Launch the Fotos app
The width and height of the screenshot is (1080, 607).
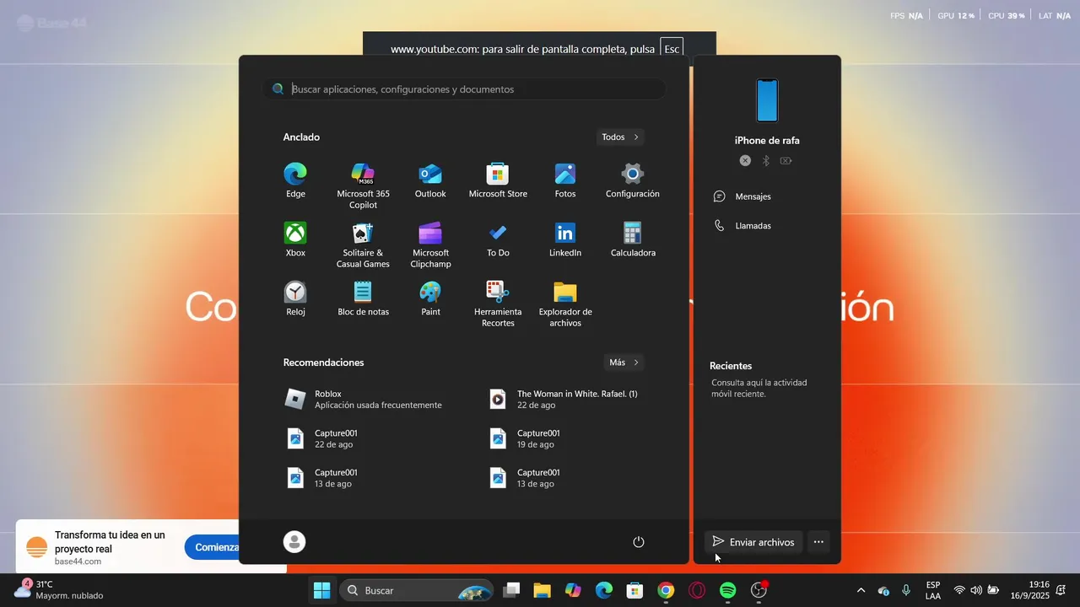tap(565, 180)
